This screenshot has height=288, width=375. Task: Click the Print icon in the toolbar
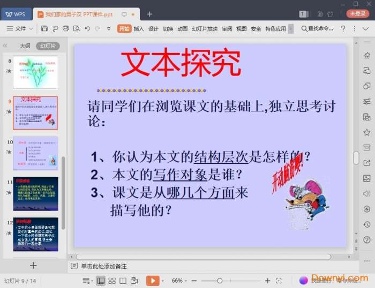(65, 29)
